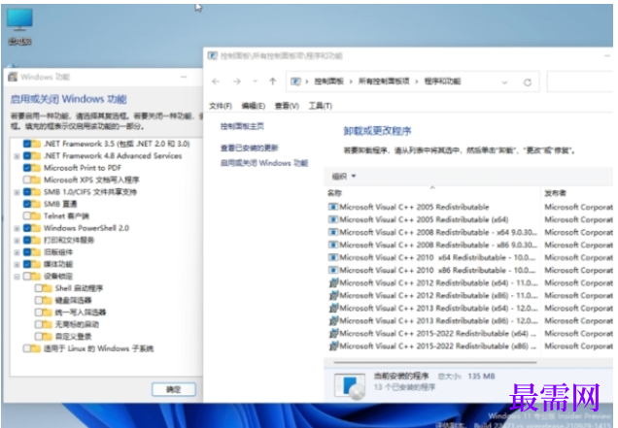Image resolution: width=618 pixels, height=428 pixels.
Task: Click OK in Windows Features dialog
Action: (x=174, y=389)
